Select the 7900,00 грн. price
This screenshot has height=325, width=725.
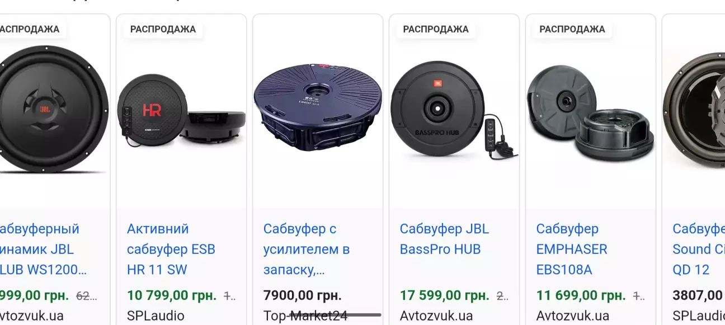point(303,295)
